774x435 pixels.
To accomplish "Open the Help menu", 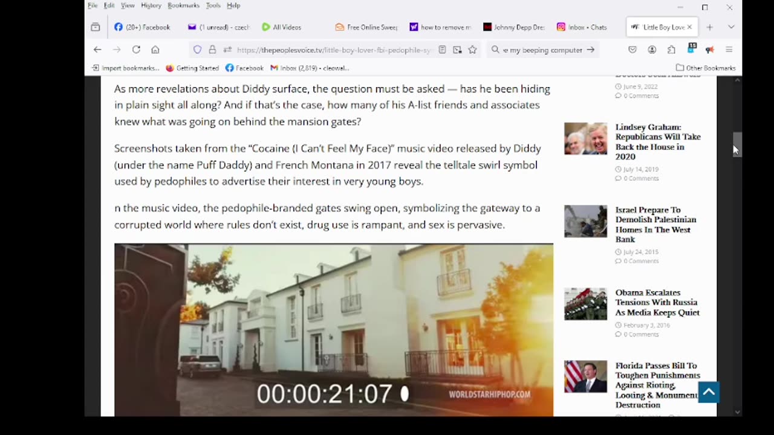I will (x=233, y=5).
